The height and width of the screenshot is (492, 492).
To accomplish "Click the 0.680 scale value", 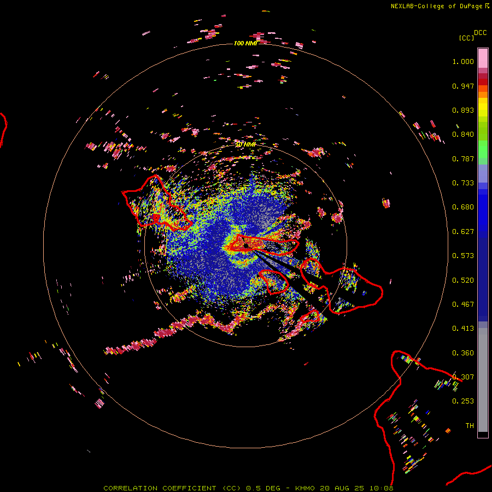I will click(463, 207).
